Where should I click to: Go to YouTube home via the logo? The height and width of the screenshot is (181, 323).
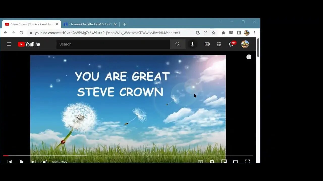29,44
